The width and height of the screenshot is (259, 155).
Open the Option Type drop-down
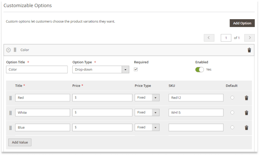(x=101, y=70)
